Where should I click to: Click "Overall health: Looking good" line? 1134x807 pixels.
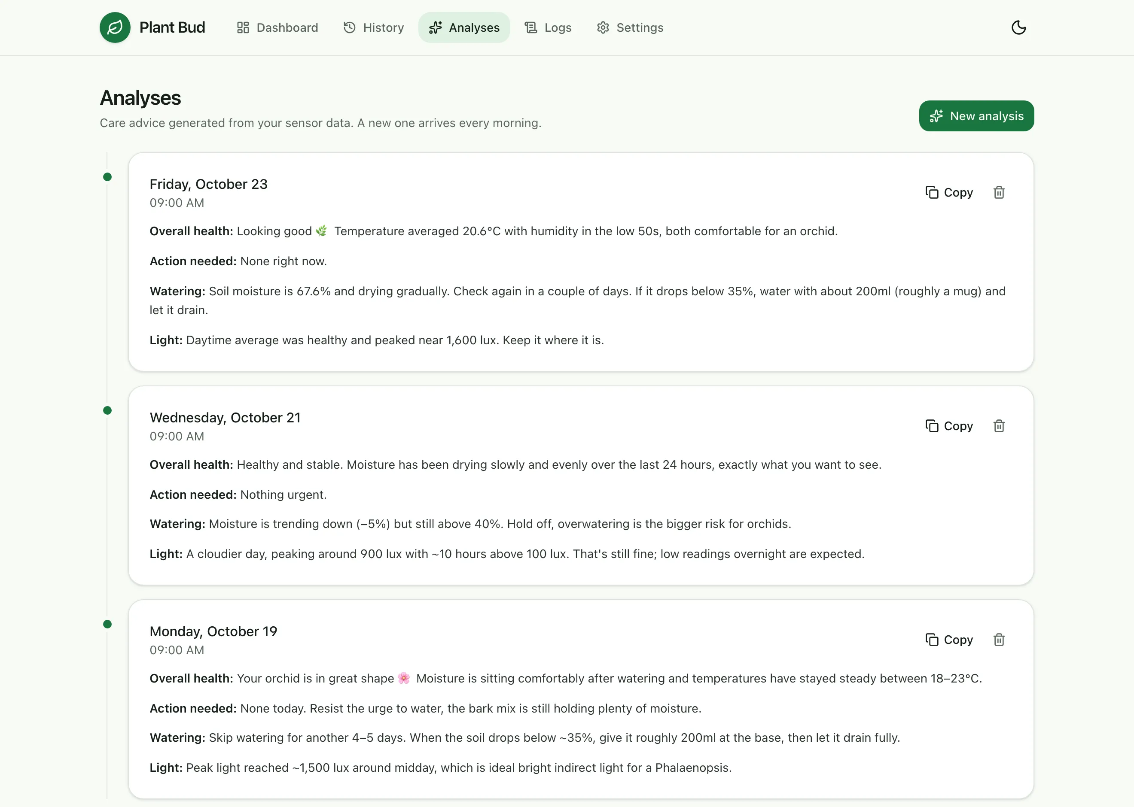point(494,231)
